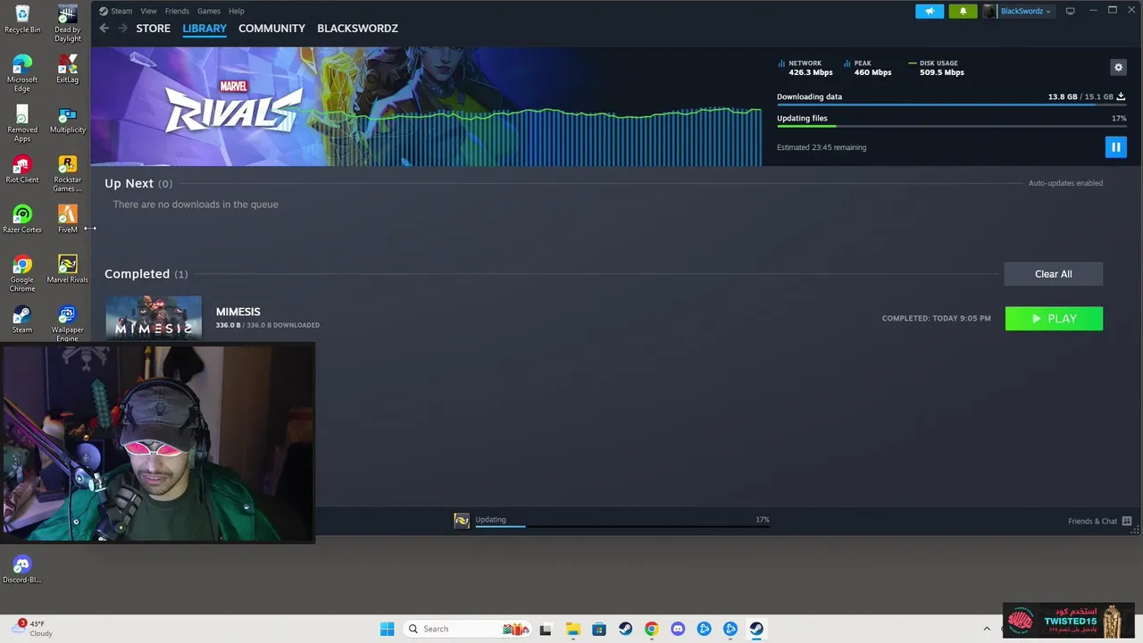Click the Marvel Rivals icon in bottom status bar
This screenshot has width=1143, height=643.
click(462, 521)
